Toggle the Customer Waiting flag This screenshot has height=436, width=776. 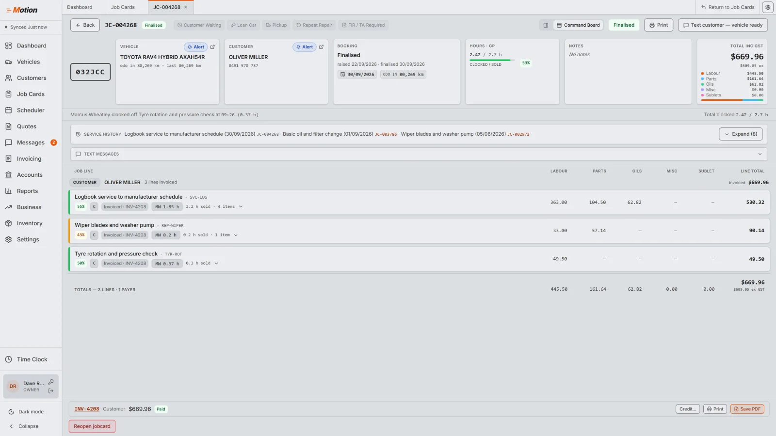[x=199, y=25]
